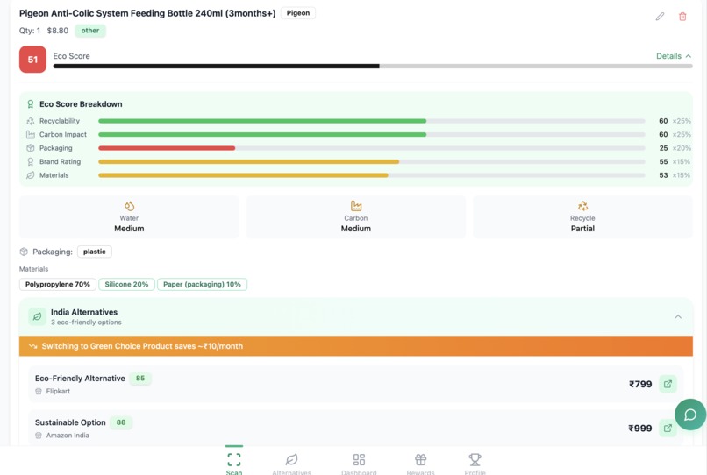Viewport: 707px width, 475px height.
Task: Click the Polypropylene 70% material chip
Action: (58, 284)
